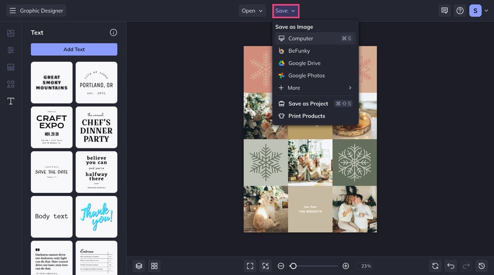Click the collapse fullscreen arrows icon
This screenshot has height=275, width=494.
tap(266, 266)
